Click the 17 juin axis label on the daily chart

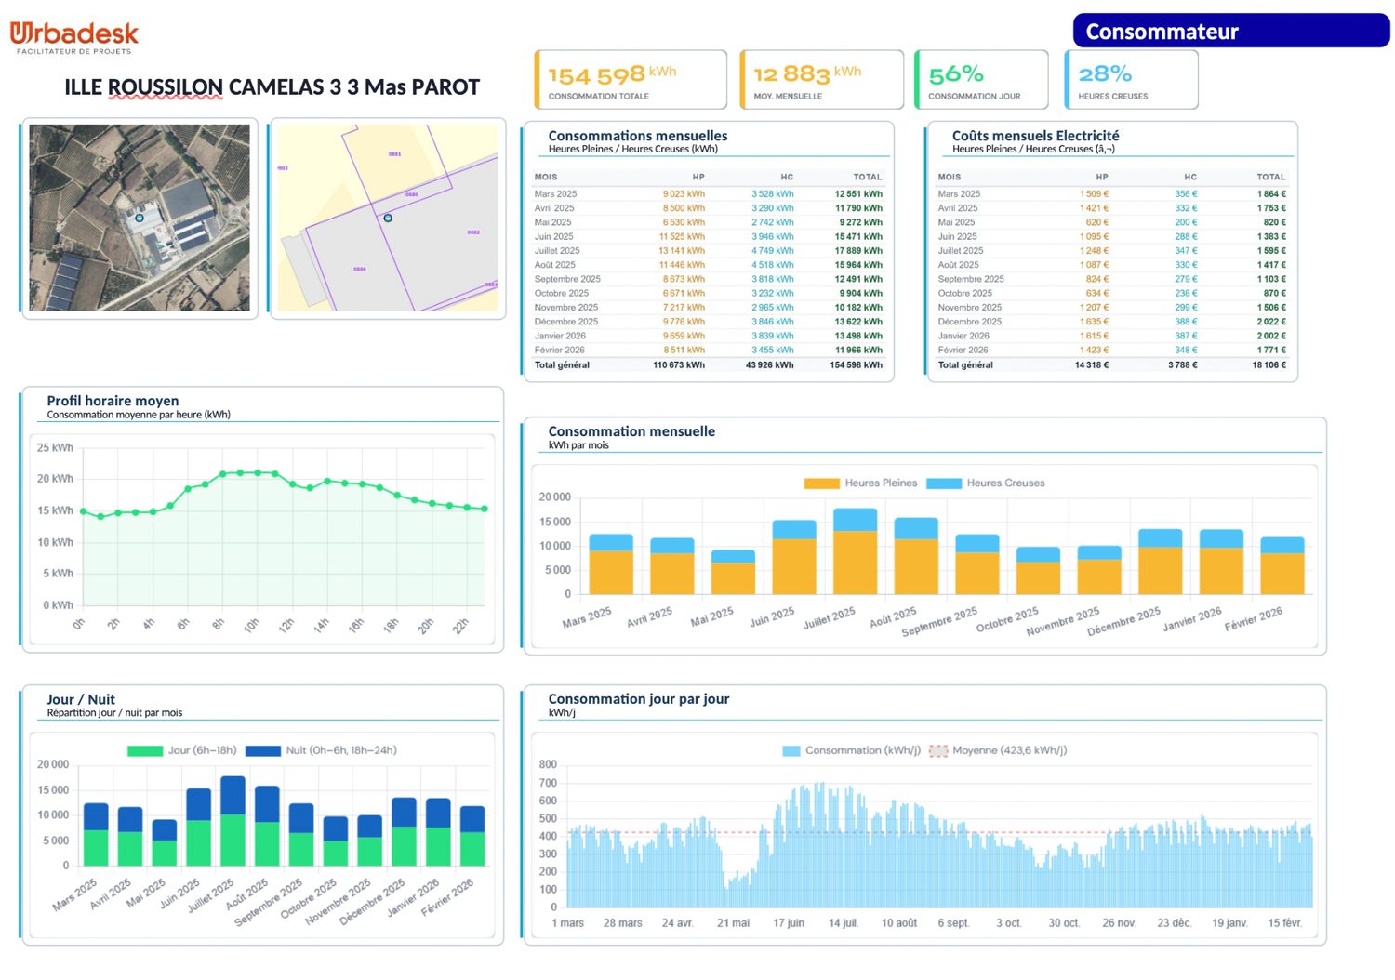click(x=789, y=923)
